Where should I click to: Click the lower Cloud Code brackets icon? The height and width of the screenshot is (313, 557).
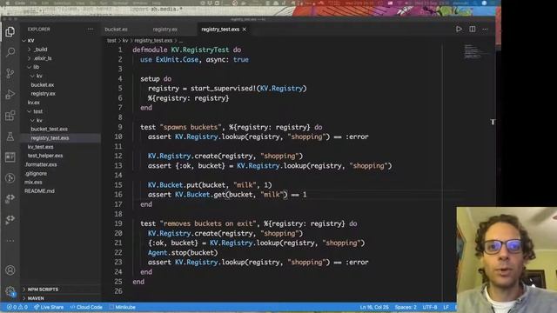[x=10, y=219]
